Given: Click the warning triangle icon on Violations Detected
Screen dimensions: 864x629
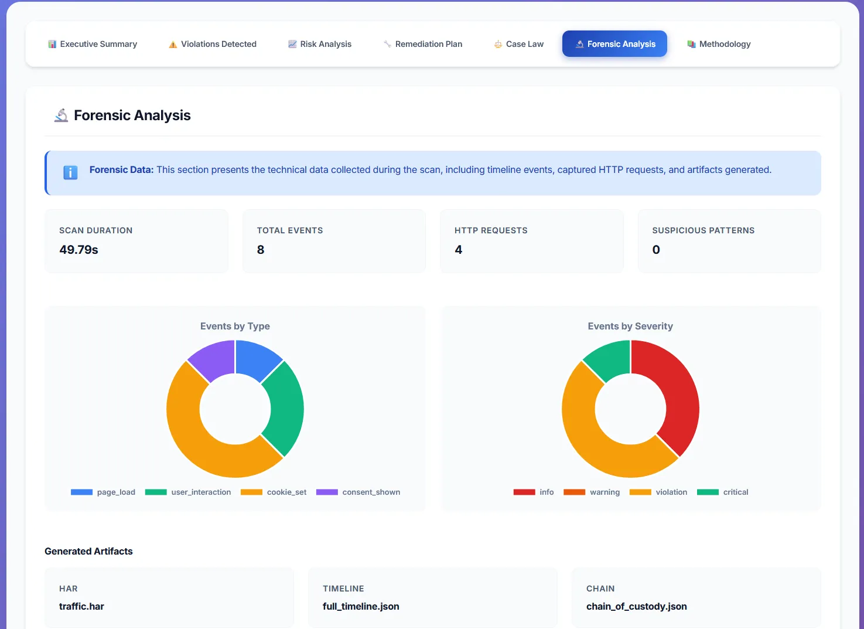Looking at the screenshot, I should (172, 43).
